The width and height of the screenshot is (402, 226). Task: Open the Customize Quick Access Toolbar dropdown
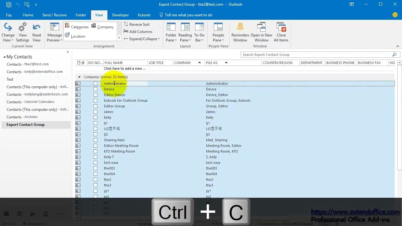(36, 4)
